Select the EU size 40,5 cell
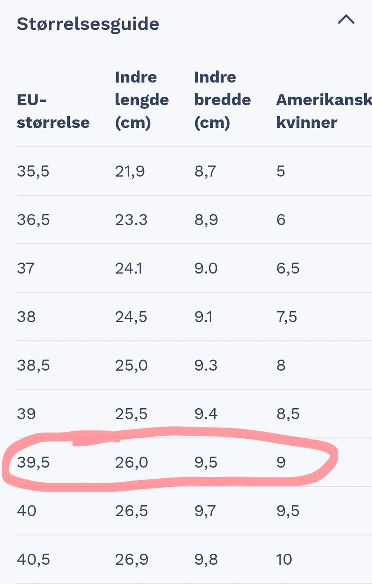The width and height of the screenshot is (372, 584). 33,560
